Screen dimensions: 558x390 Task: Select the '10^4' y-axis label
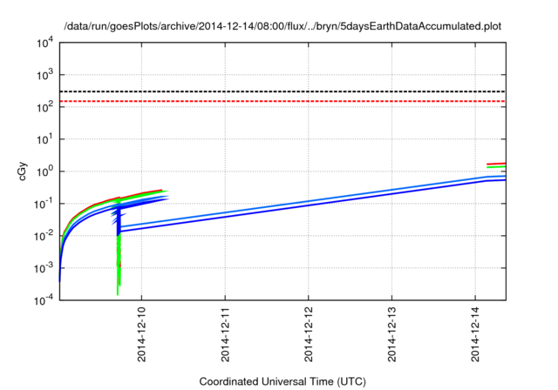(x=45, y=43)
